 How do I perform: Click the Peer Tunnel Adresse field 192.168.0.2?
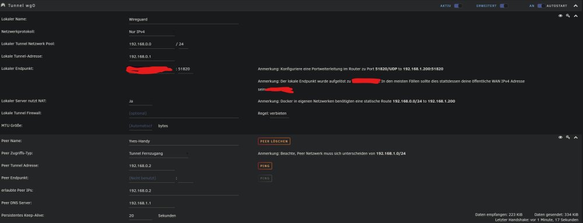tap(152, 166)
